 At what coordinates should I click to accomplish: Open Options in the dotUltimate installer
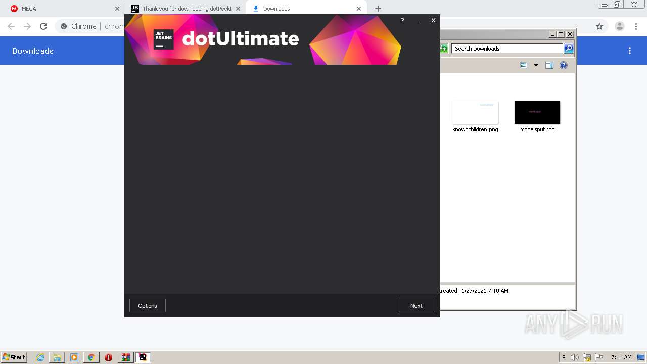148,306
